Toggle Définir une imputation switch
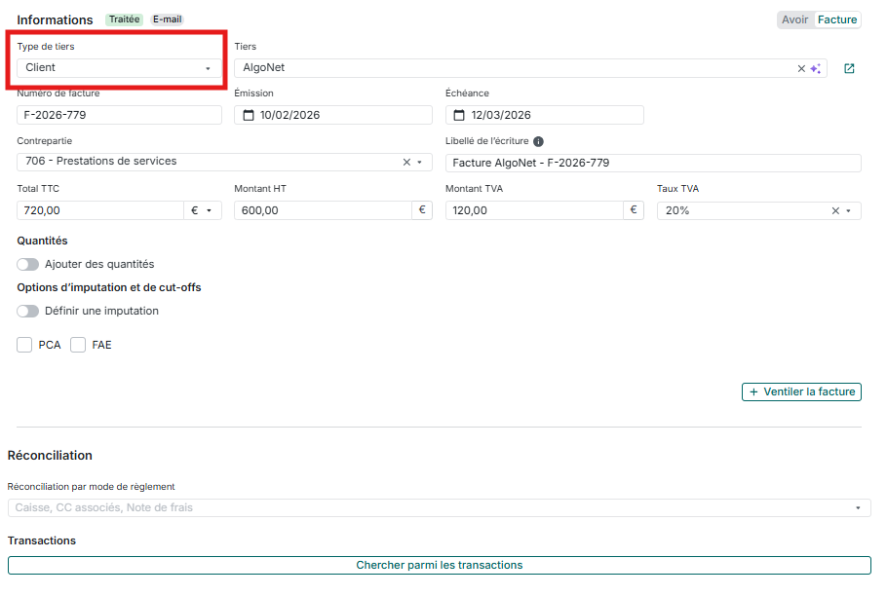 coord(28,311)
